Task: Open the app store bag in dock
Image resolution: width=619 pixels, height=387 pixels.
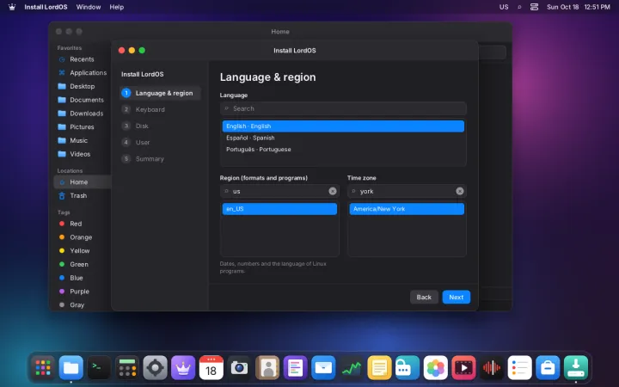Action: click(x=548, y=368)
